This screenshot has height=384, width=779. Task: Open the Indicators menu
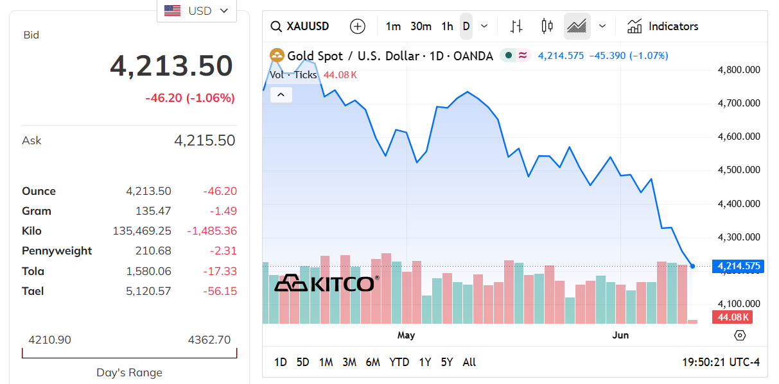pos(663,26)
